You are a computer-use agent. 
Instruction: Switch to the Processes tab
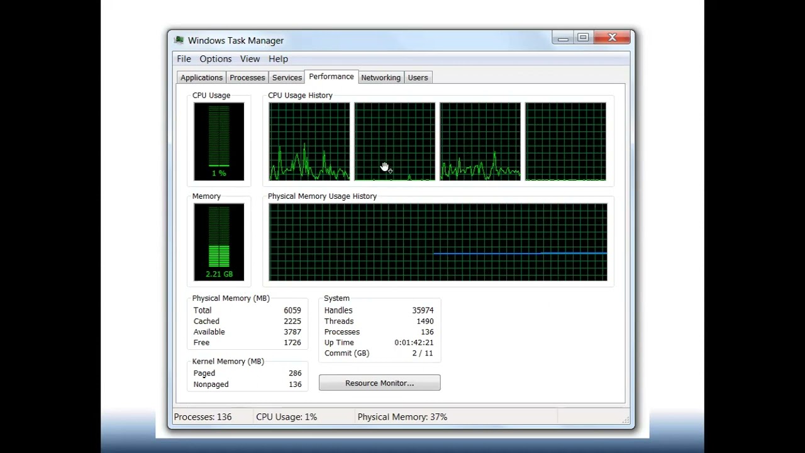(247, 77)
